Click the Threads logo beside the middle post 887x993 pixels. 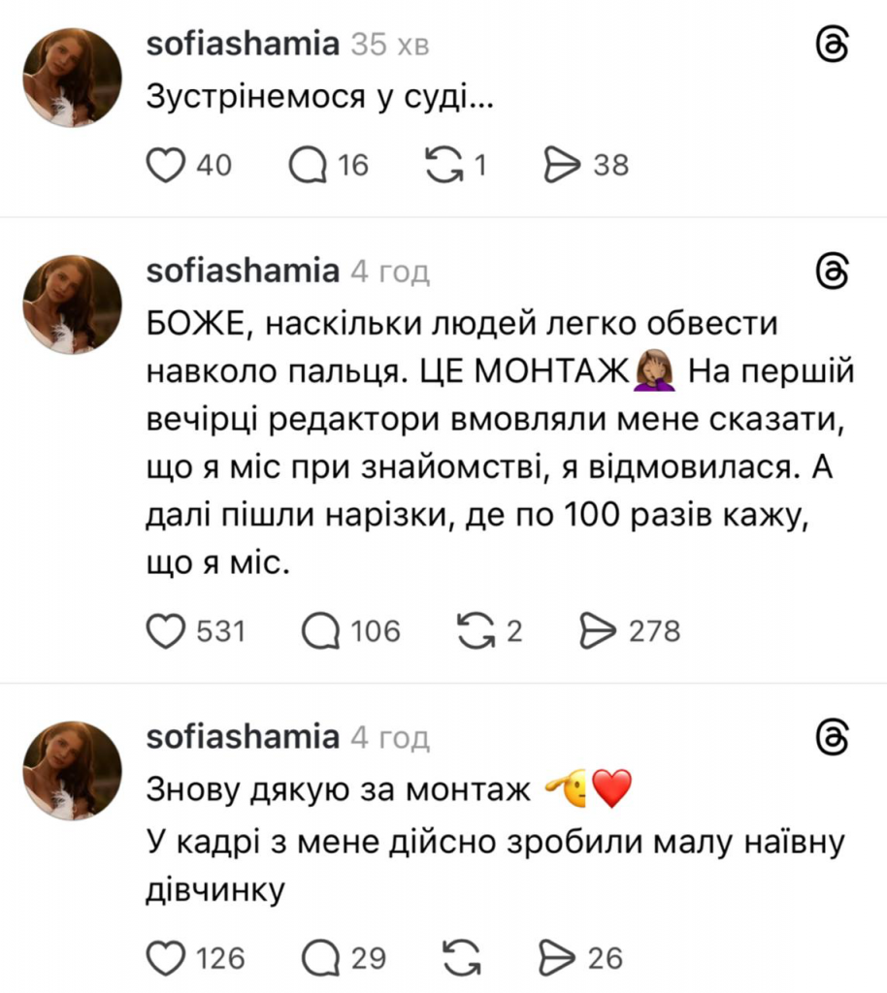point(830,271)
